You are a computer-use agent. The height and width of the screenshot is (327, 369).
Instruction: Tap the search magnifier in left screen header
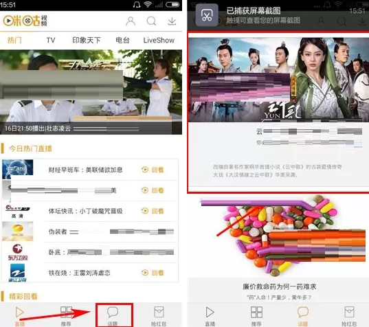151,21
